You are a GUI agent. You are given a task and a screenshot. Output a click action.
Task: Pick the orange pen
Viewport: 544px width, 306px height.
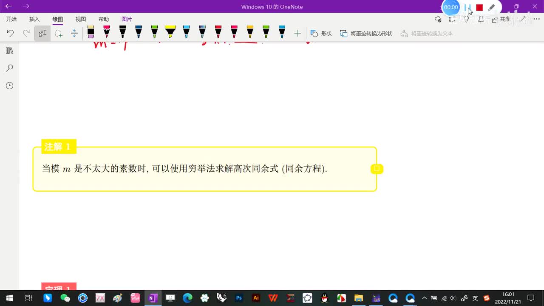click(x=250, y=32)
